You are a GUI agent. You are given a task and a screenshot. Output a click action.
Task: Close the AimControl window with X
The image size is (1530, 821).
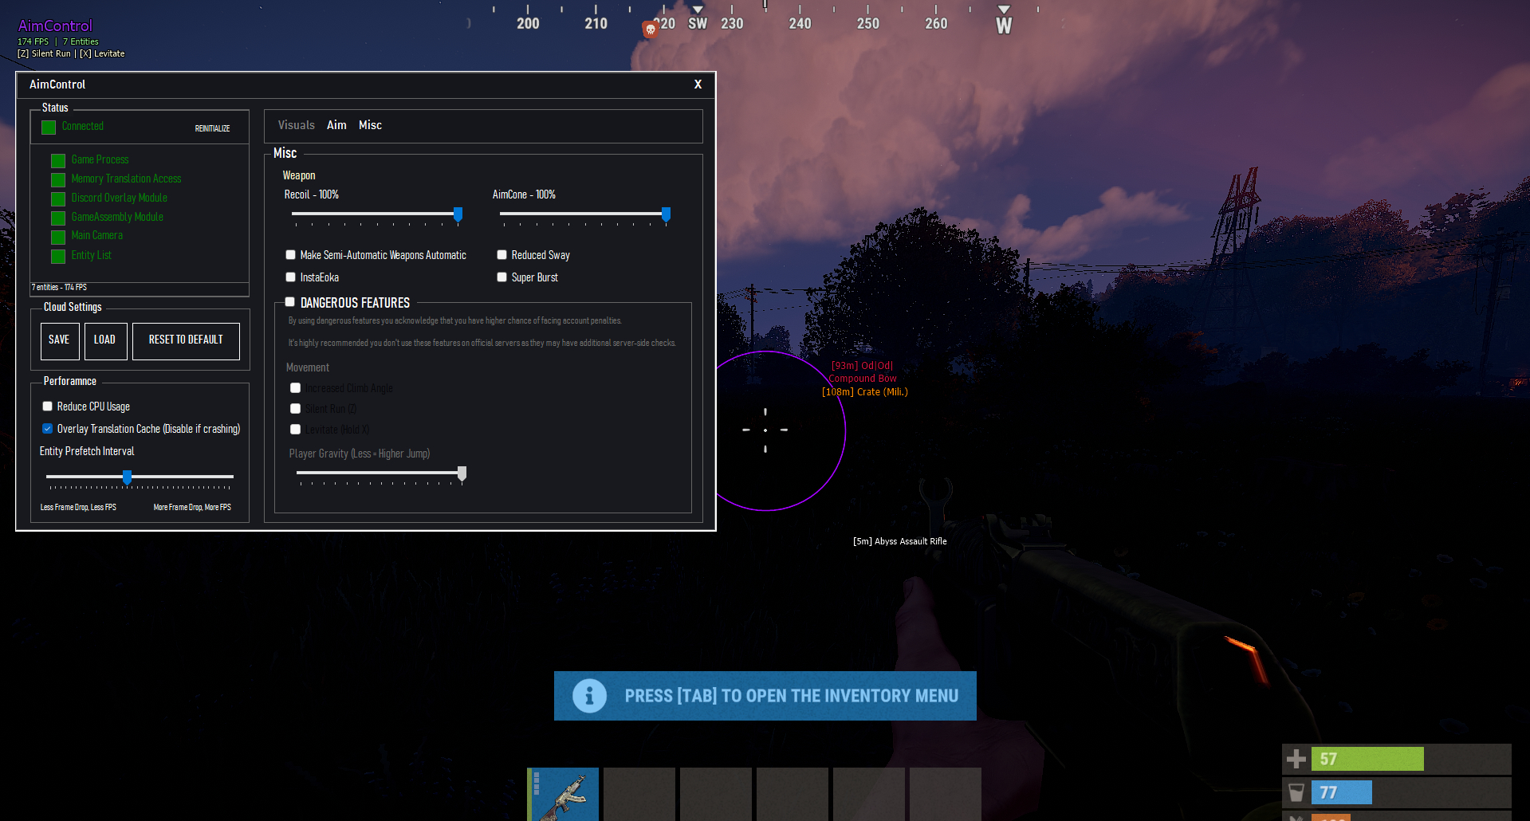(x=698, y=84)
